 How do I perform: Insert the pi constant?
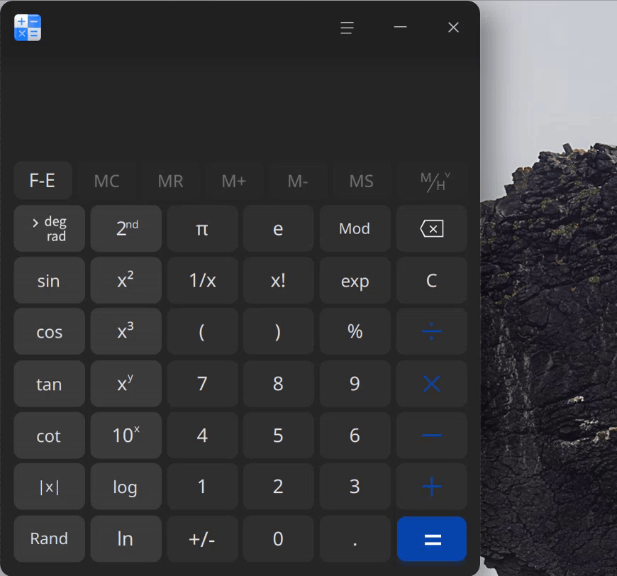point(202,228)
